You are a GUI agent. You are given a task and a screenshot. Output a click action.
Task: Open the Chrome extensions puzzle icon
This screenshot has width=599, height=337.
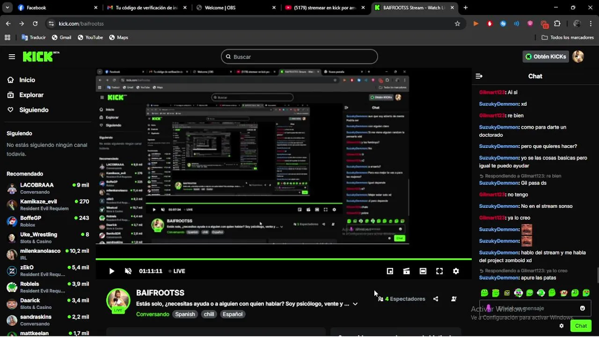tap(557, 23)
